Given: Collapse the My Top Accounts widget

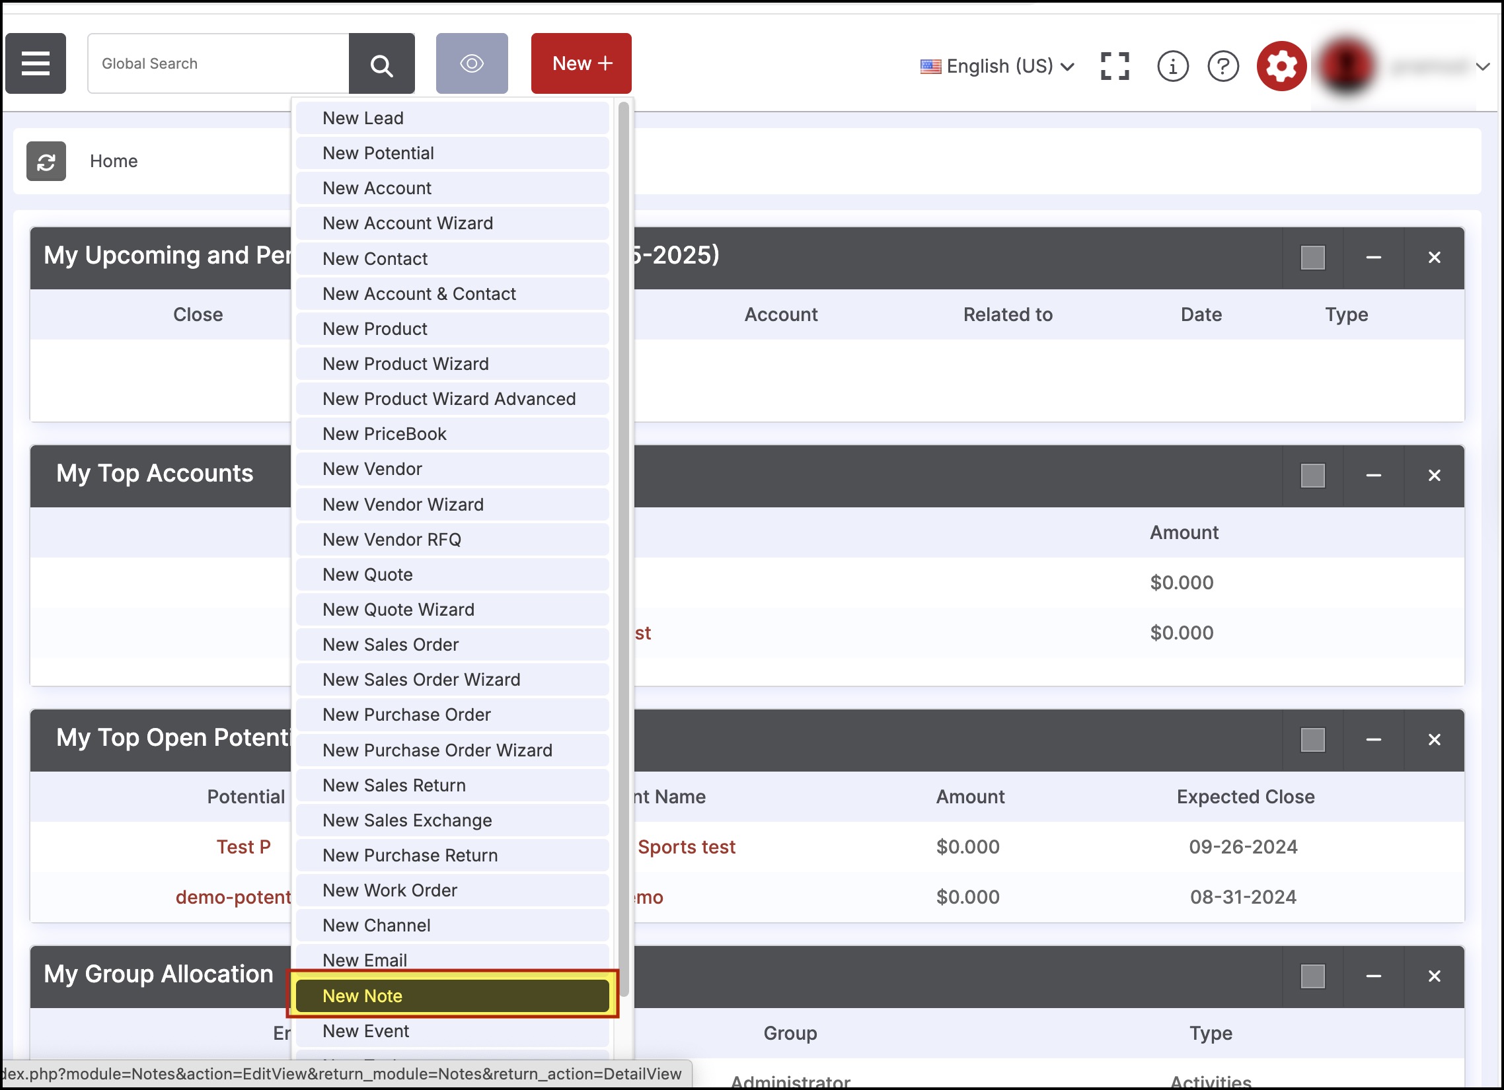Looking at the screenshot, I should (1372, 476).
